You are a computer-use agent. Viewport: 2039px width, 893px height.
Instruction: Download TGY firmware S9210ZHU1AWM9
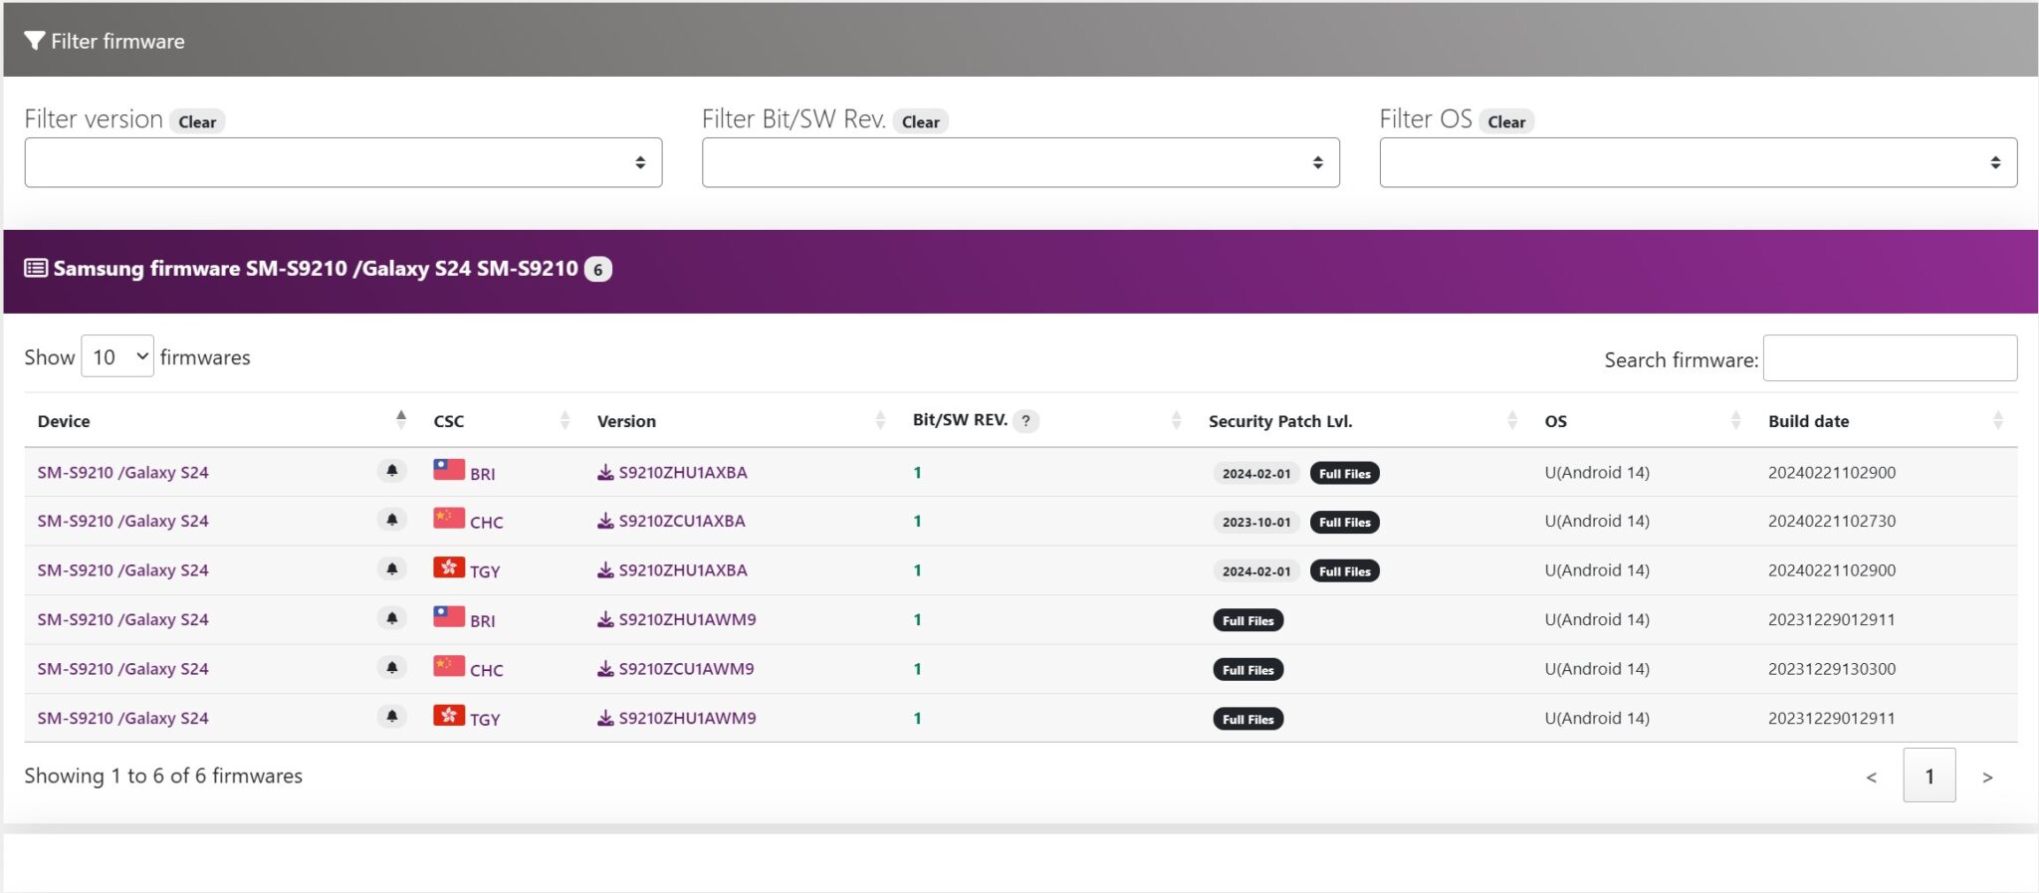coord(677,718)
